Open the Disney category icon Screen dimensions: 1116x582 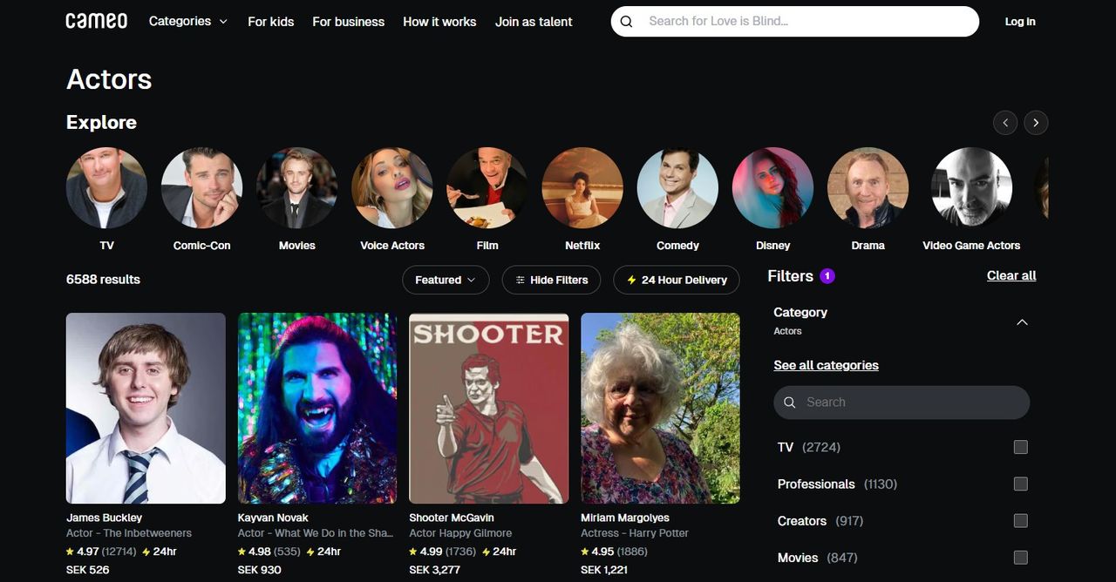[772, 187]
